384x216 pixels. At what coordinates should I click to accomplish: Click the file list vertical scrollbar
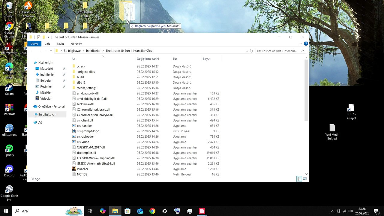pos(306,90)
